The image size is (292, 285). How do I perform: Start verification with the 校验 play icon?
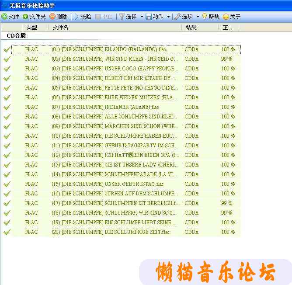click(x=76, y=17)
